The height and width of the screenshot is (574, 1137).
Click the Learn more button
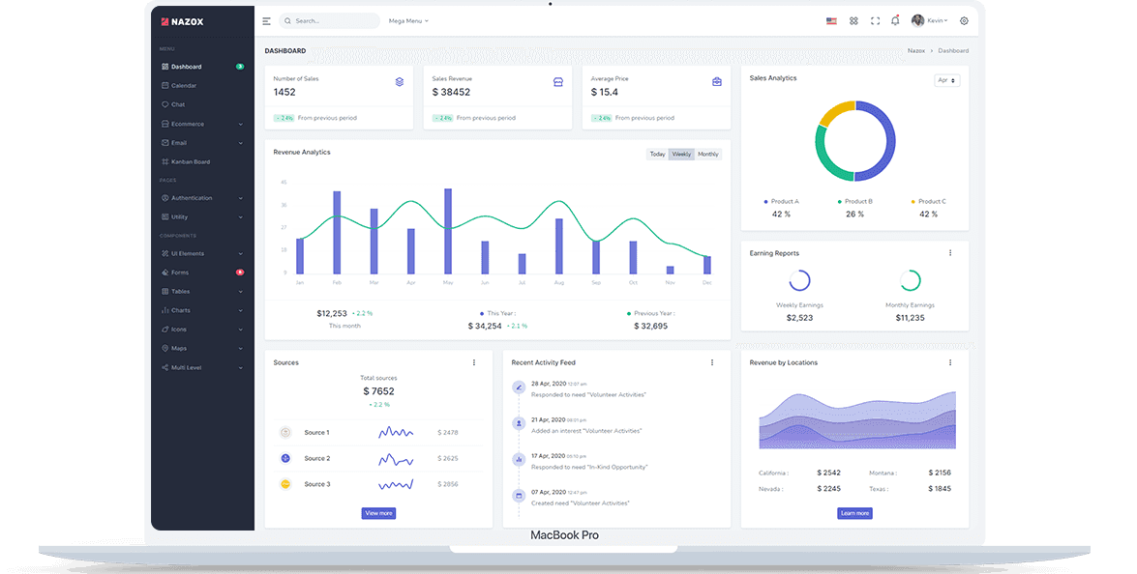854,513
